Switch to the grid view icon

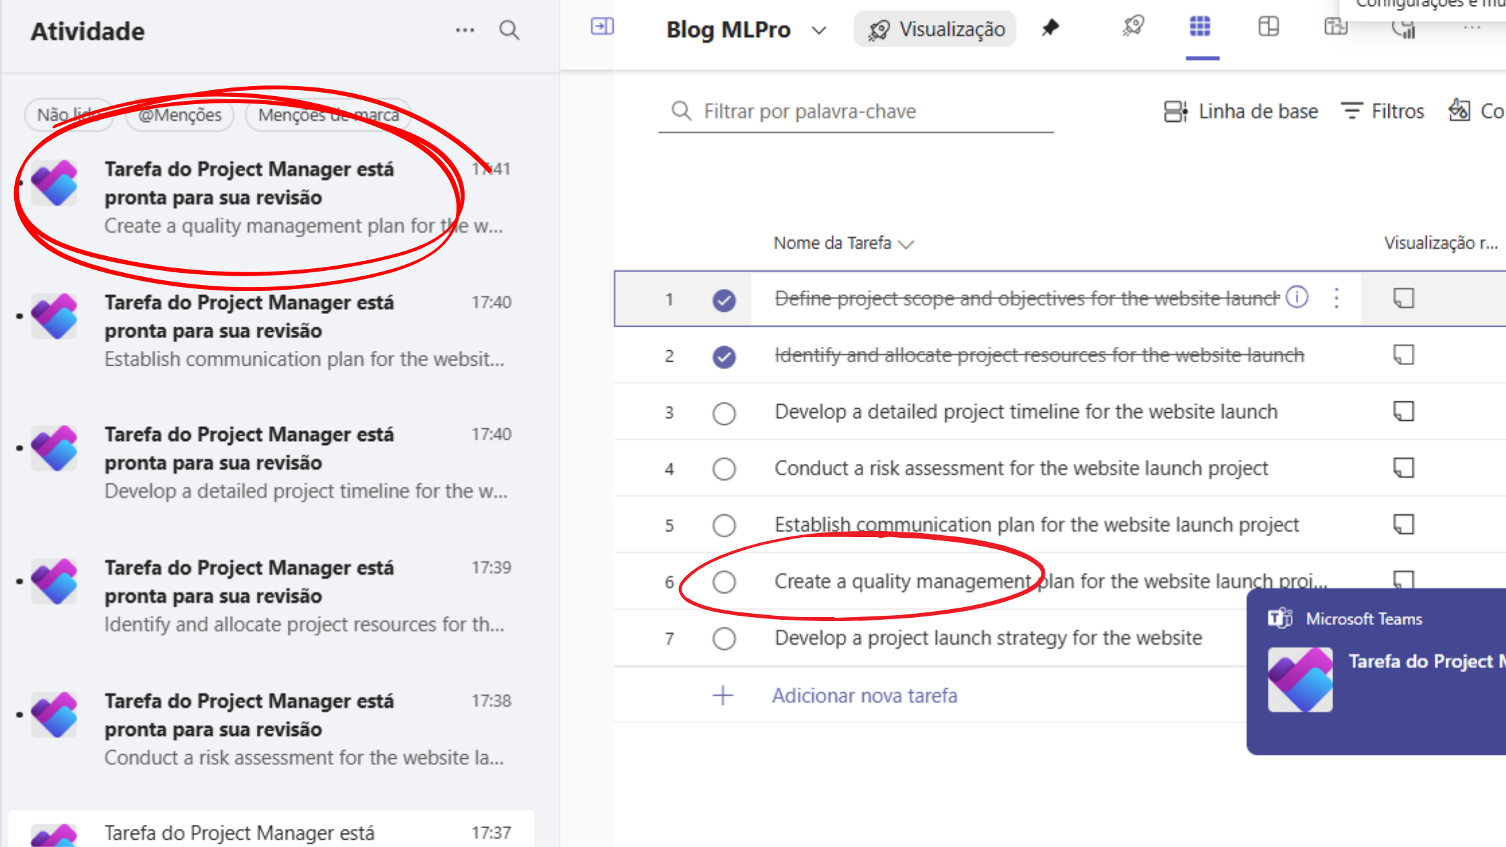click(x=1200, y=27)
